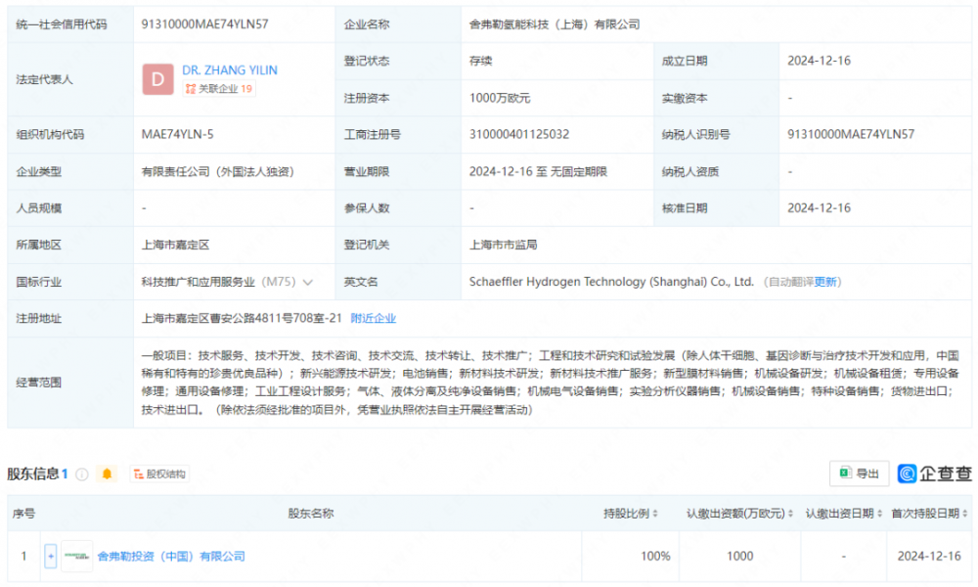
Task: Click the 企查查 logo
Action: point(935,474)
